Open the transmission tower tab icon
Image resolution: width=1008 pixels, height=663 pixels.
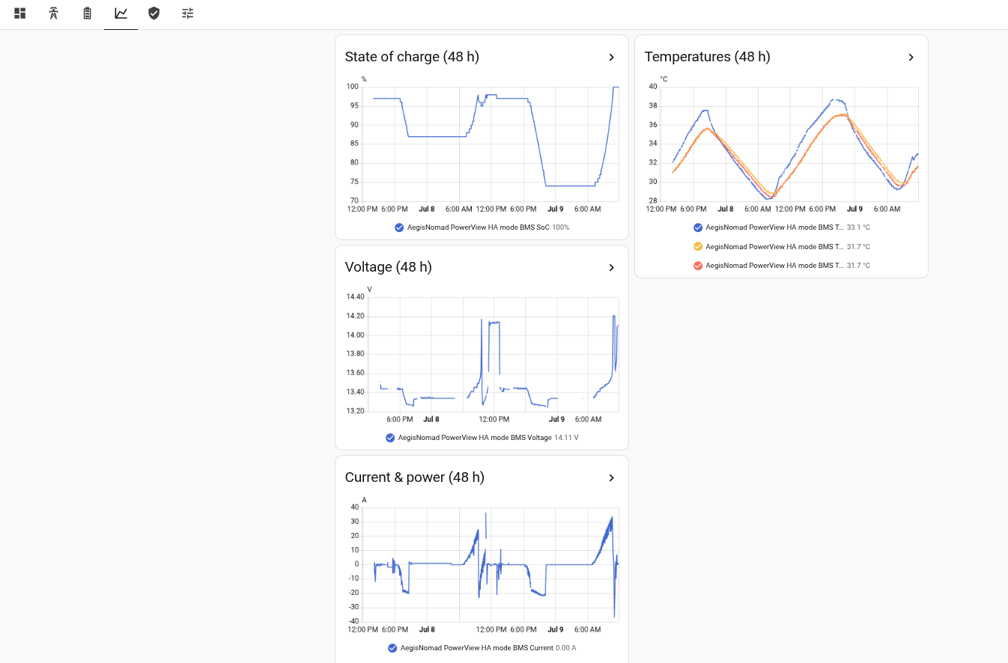[54, 13]
